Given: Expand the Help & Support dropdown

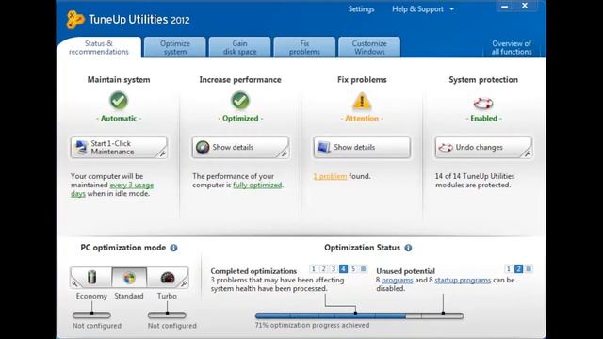Looking at the screenshot, I should click(x=423, y=9).
